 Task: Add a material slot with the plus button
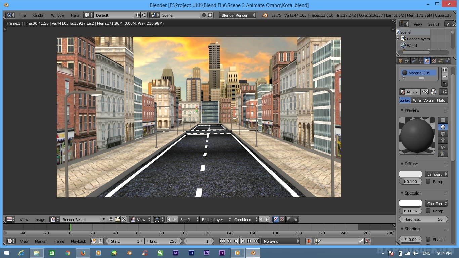click(x=444, y=70)
